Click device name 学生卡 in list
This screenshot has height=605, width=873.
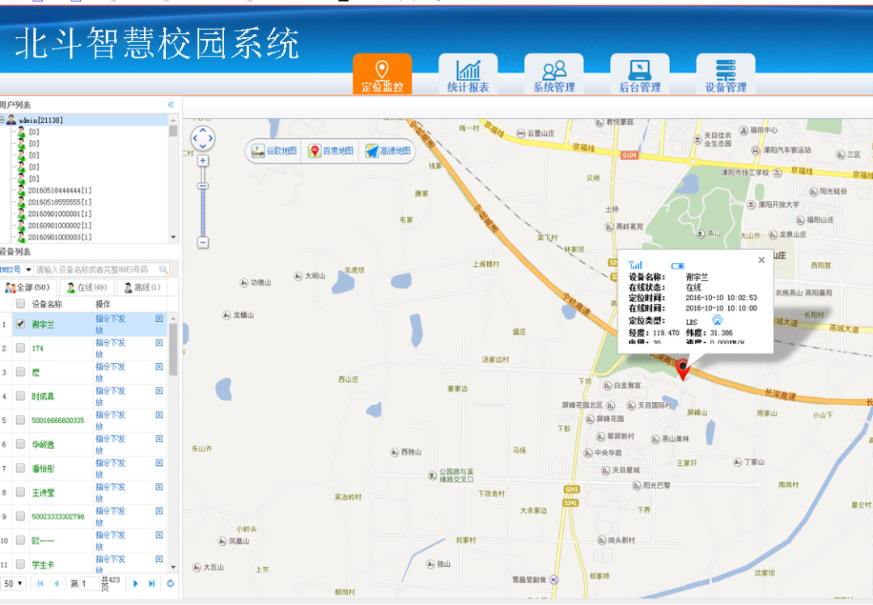pyautogui.click(x=43, y=565)
